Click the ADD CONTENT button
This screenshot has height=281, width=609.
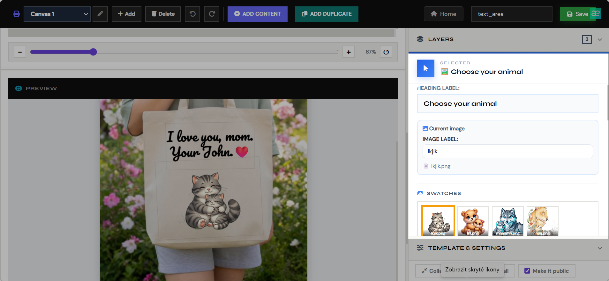coord(258,14)
